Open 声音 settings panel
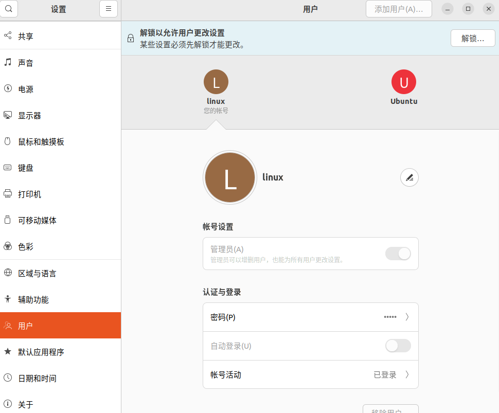This screenshot has width=499, height=413. [61, 63]
